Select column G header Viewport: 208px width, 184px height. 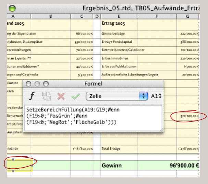pos(187,16)
